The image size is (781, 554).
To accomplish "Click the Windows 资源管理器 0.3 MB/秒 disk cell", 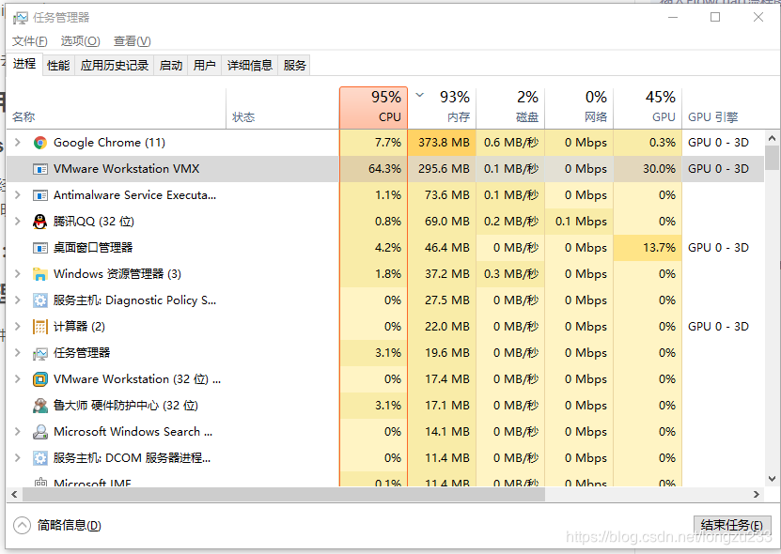I will (x=511, y=274).
